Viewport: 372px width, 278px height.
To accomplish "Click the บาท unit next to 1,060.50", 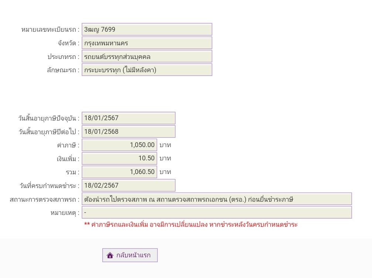I will click(165, 172).
